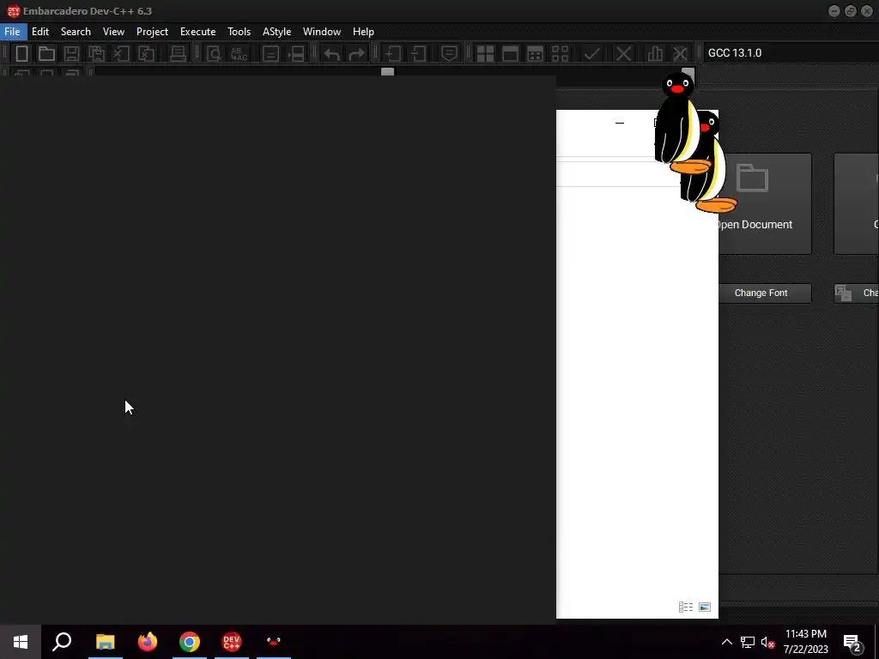Launch Google Chrome from the taskbar
This screenshot has height=659, width=879.
pyautogui.click(x=190, y=642)
